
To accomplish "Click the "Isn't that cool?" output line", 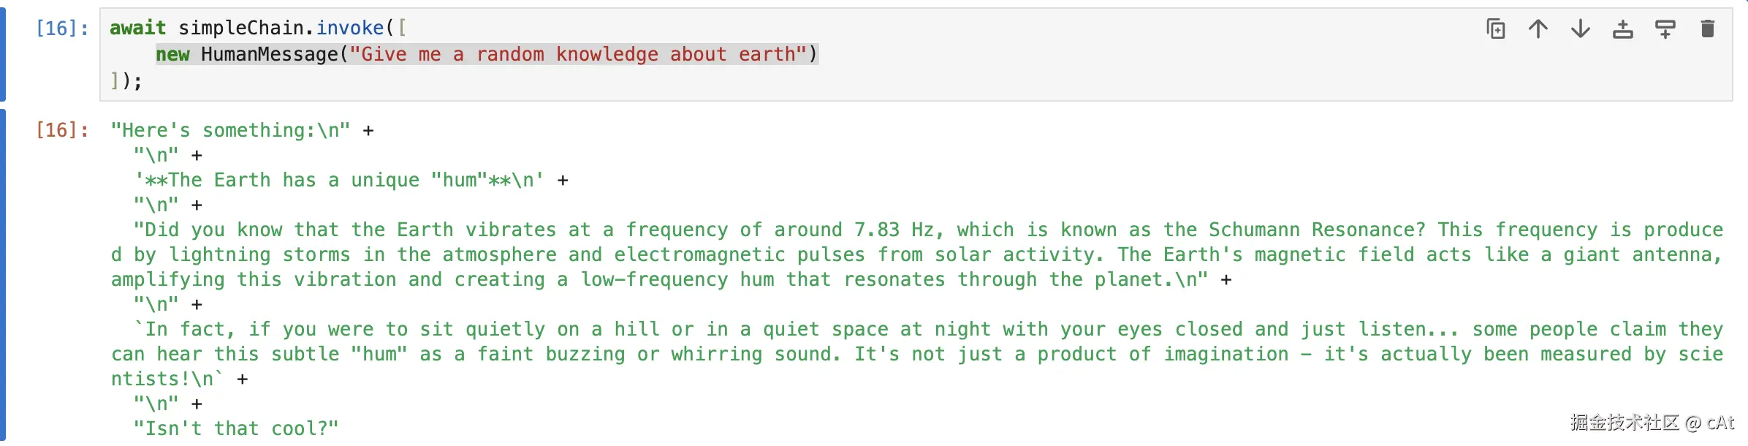I will click(236, 428).
